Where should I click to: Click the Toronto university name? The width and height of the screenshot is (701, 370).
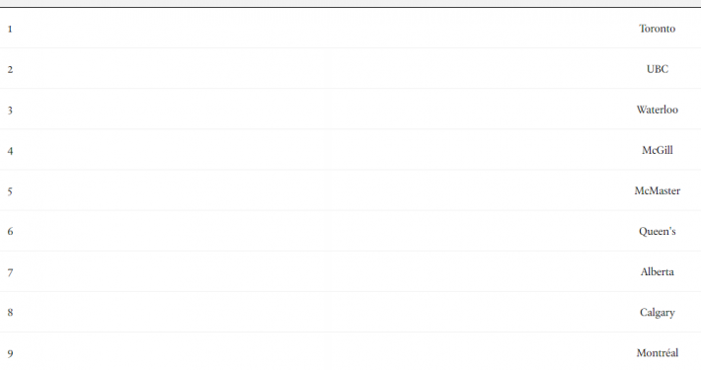point(657,29)
